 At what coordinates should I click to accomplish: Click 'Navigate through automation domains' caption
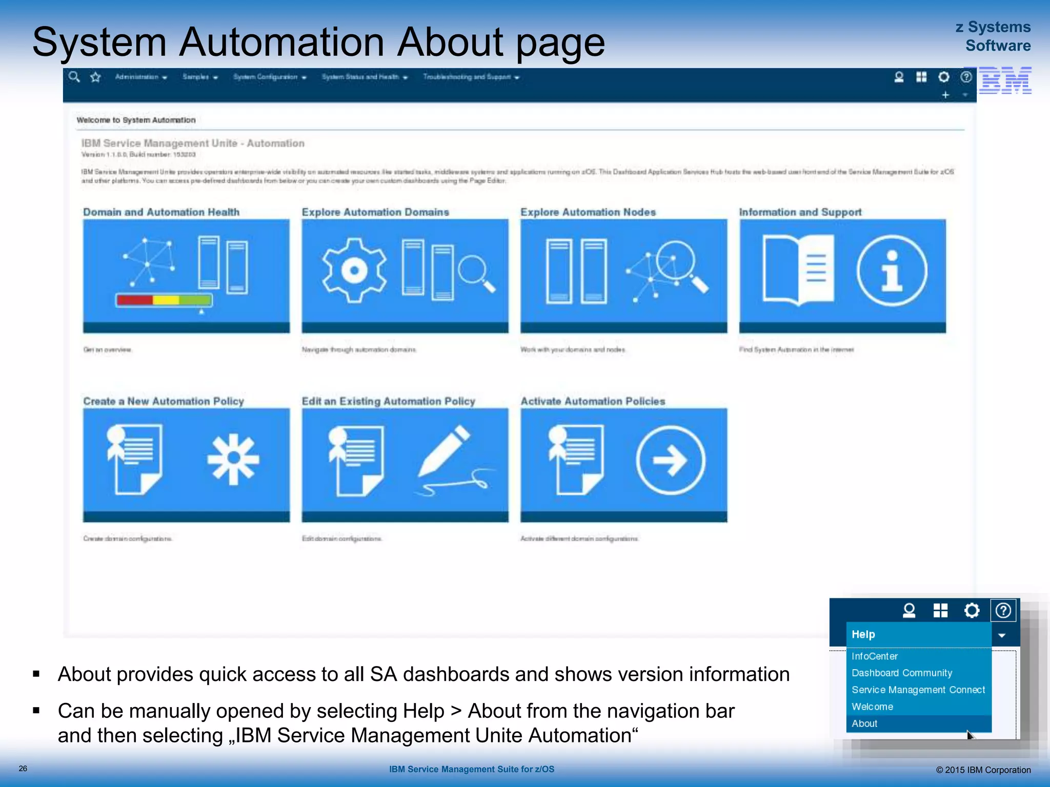[359, 349]
